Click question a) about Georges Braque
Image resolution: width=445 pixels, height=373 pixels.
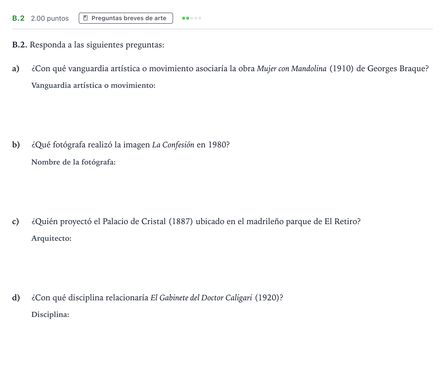pyautogui.click(x=230, y=68)
